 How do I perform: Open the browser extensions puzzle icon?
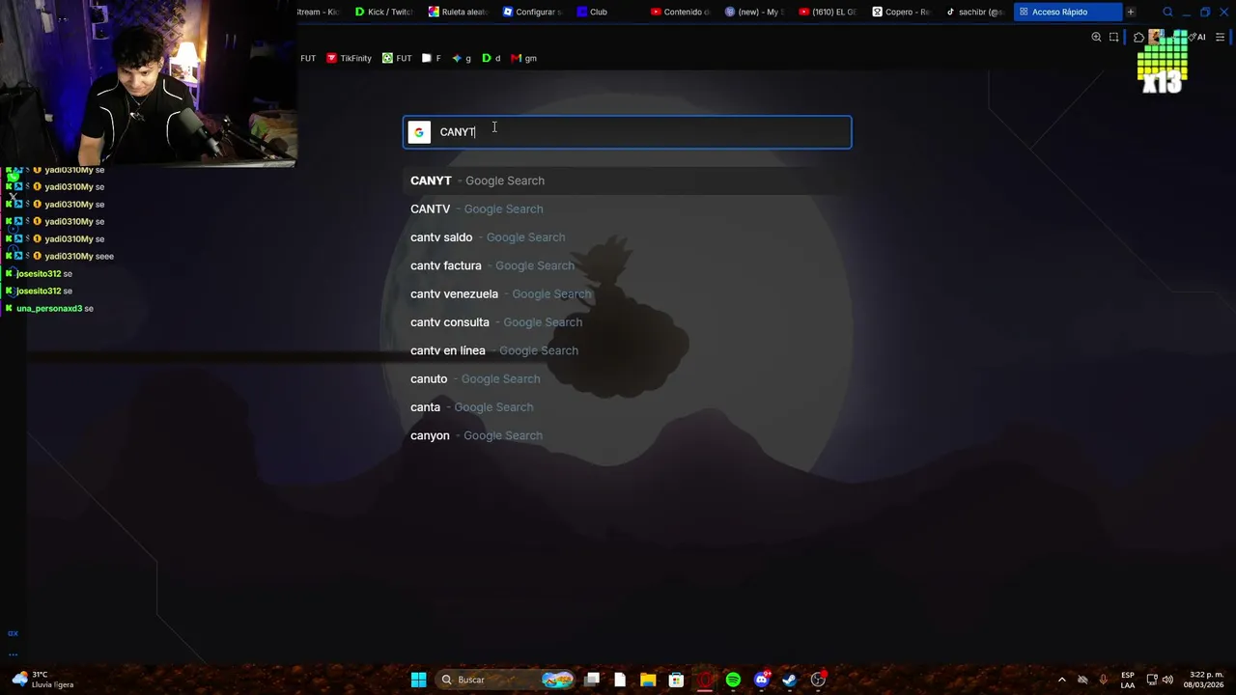tap(1138, 38)
